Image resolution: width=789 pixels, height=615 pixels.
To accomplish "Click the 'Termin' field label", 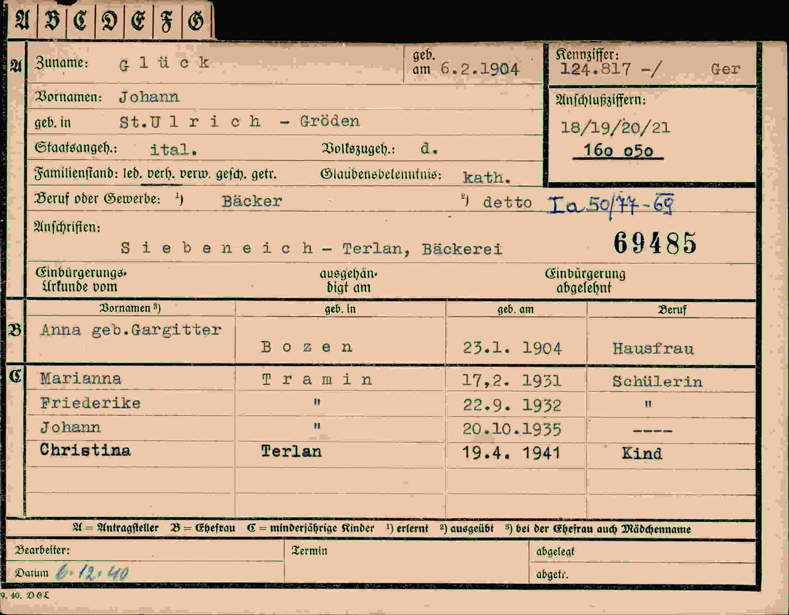I will (309, 551).
